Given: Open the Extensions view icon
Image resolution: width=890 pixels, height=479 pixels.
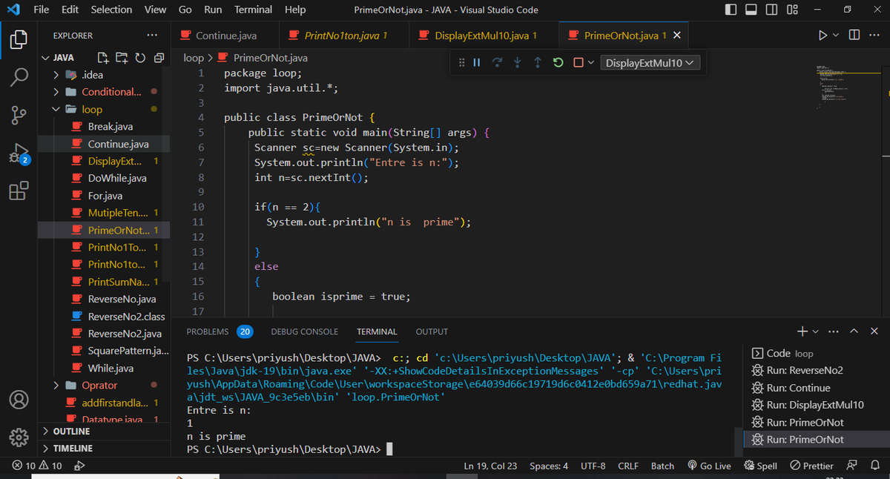Looking at the screenshot, I should [x=19, y=191].
